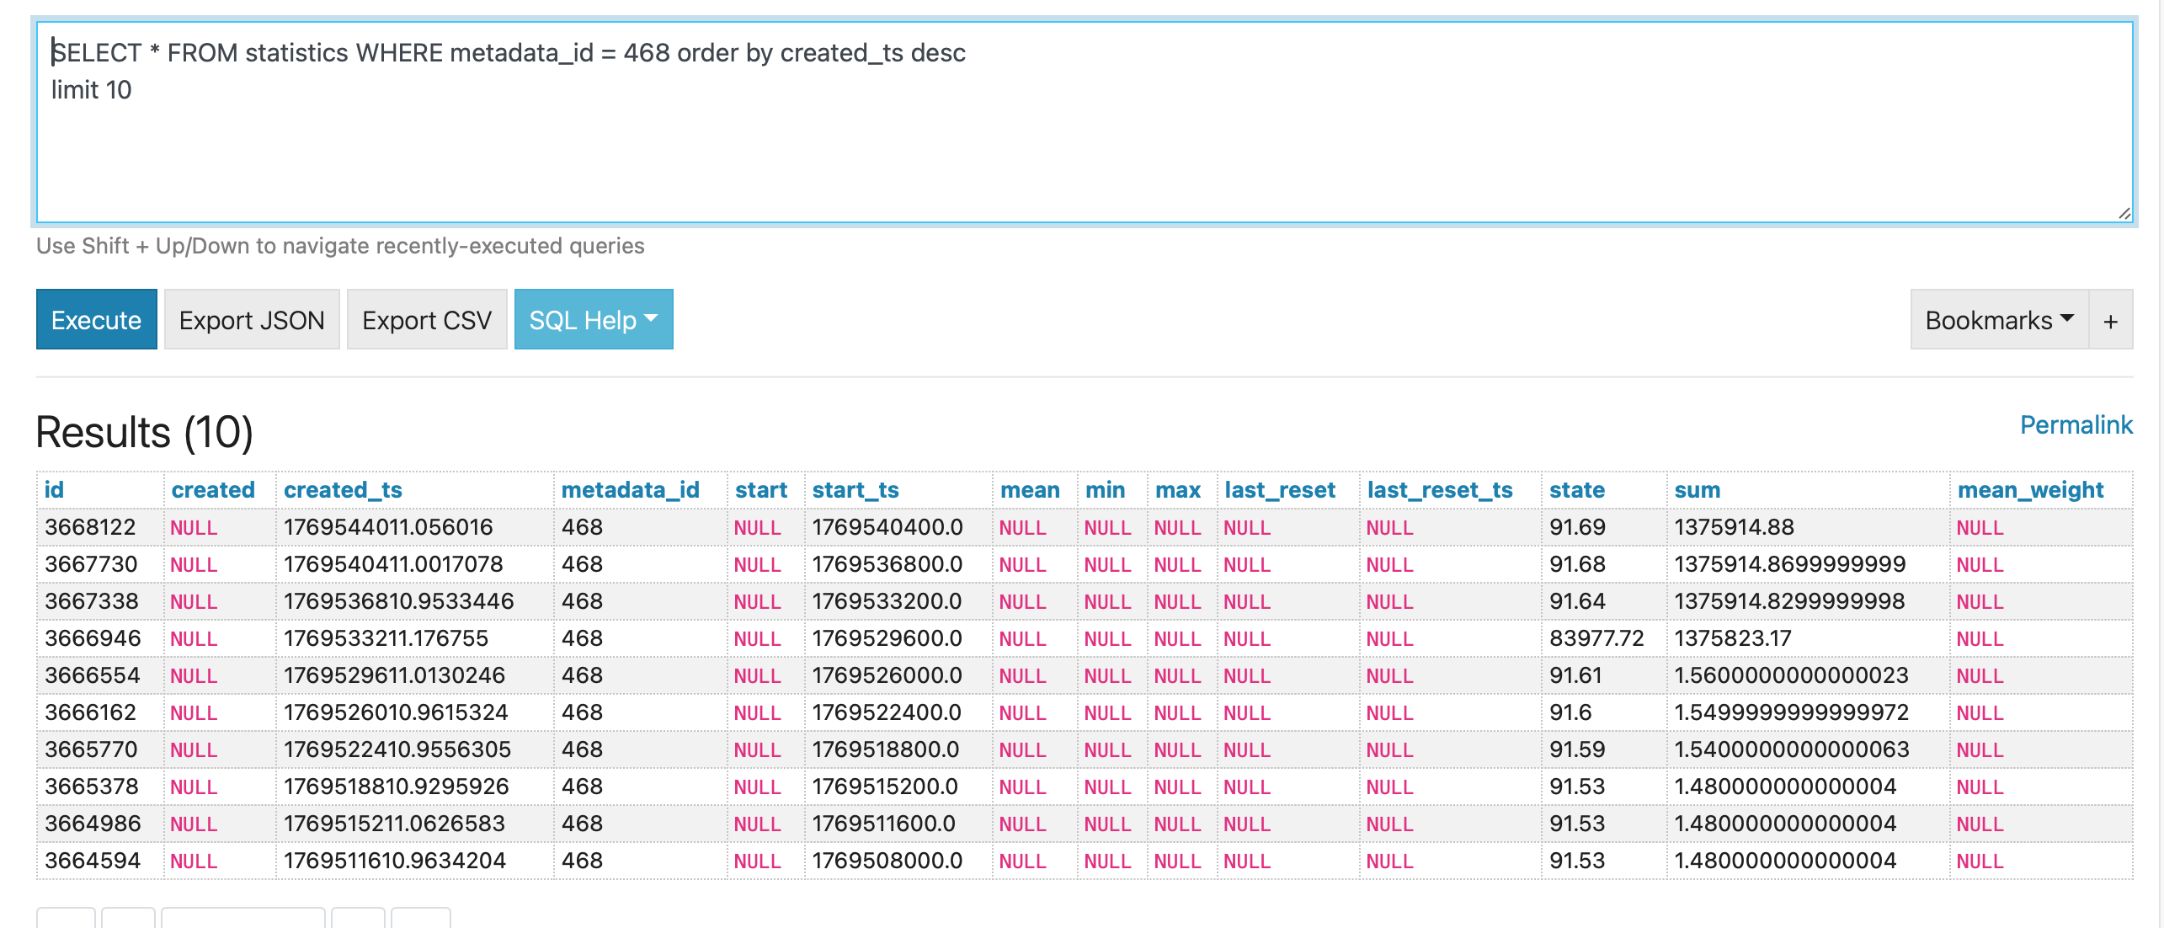Sort by last_reset_ts column header

(x=1439, y=490)
